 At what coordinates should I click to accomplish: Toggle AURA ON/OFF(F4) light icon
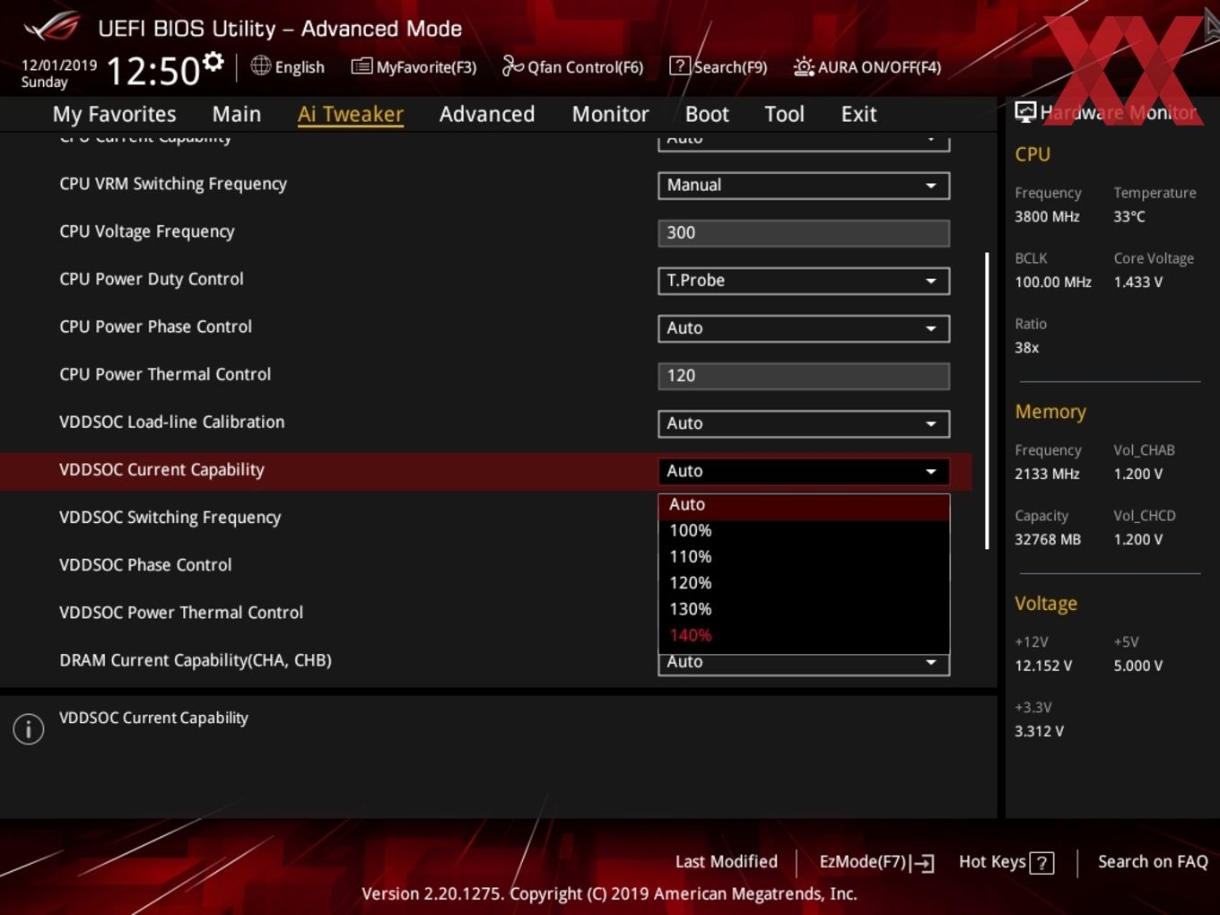(804, 66)
